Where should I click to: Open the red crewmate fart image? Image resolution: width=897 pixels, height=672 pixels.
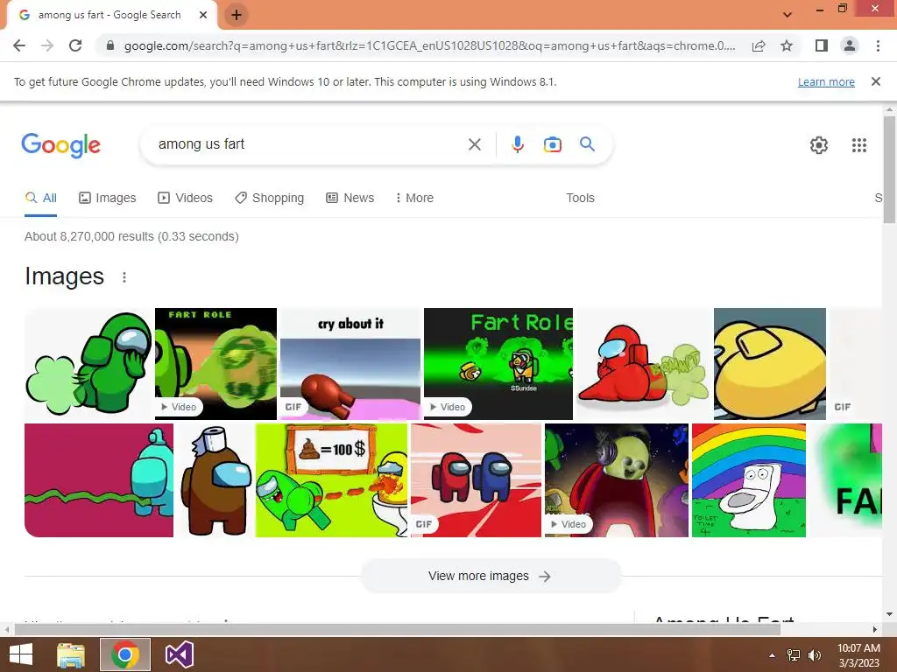click(643, 363)
